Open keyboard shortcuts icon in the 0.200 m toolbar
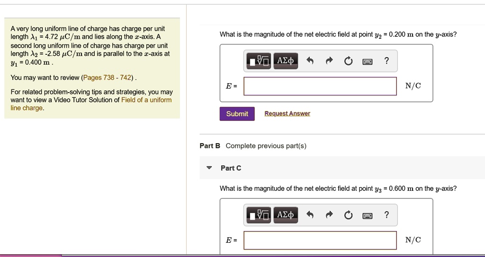This screenshot has width=485, height=257. [x=368, y=61]
